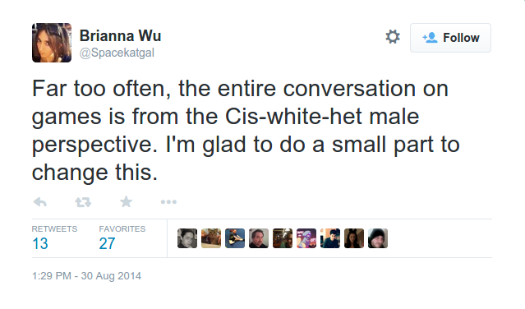This screenshot has width=525, height=309.
Task: Select the first grayscale face avatar
Action: pos(187,238)
